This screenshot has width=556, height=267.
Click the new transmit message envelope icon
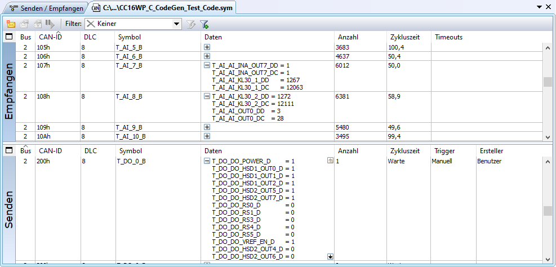point(11,24)
